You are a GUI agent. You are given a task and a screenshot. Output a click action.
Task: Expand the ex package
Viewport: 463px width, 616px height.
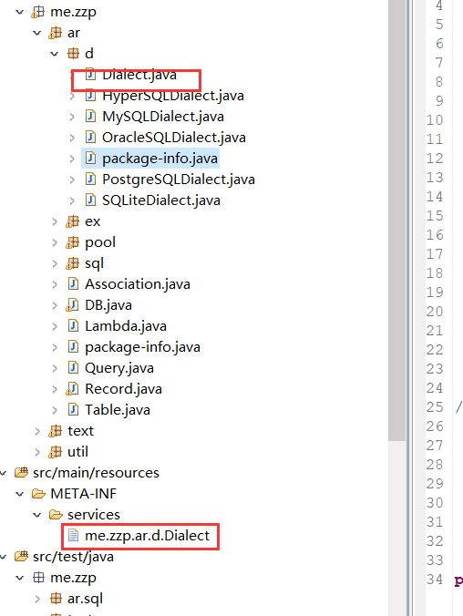tap(55, 221)
